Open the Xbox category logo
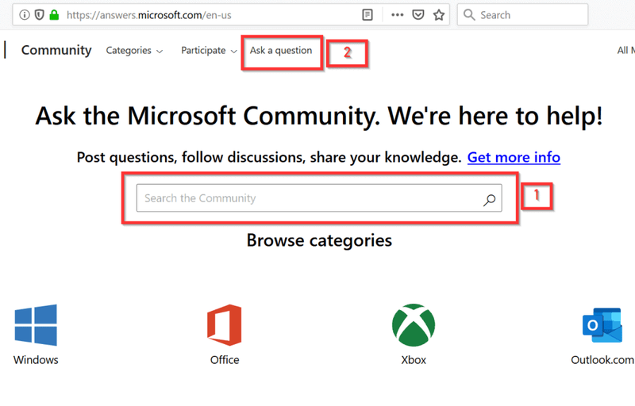The height and width of the screenshot is (406, 635). [414, 325]
